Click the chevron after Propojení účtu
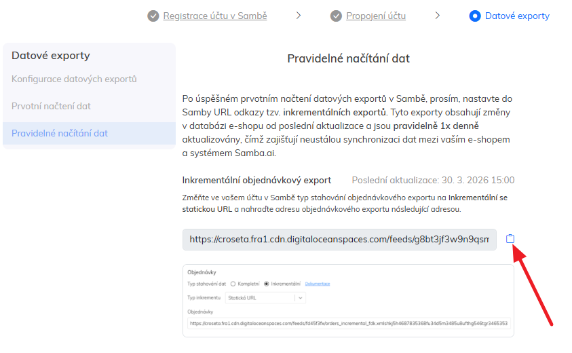 (438, 16)
